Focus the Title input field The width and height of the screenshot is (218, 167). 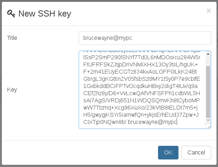(x=145, y=38)
